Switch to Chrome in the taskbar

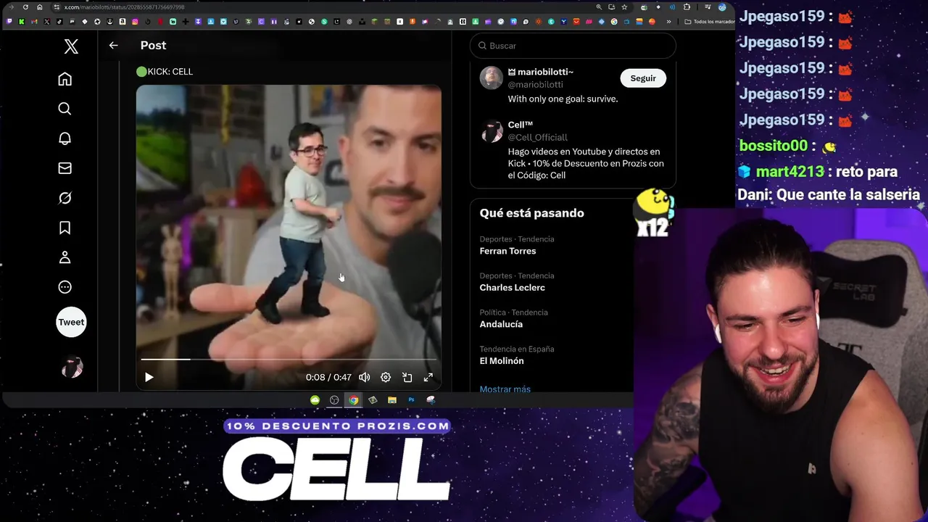pos(353,400)
